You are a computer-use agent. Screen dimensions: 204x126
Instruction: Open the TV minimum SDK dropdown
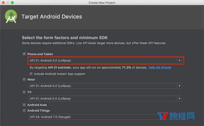[x=105, y=99]
